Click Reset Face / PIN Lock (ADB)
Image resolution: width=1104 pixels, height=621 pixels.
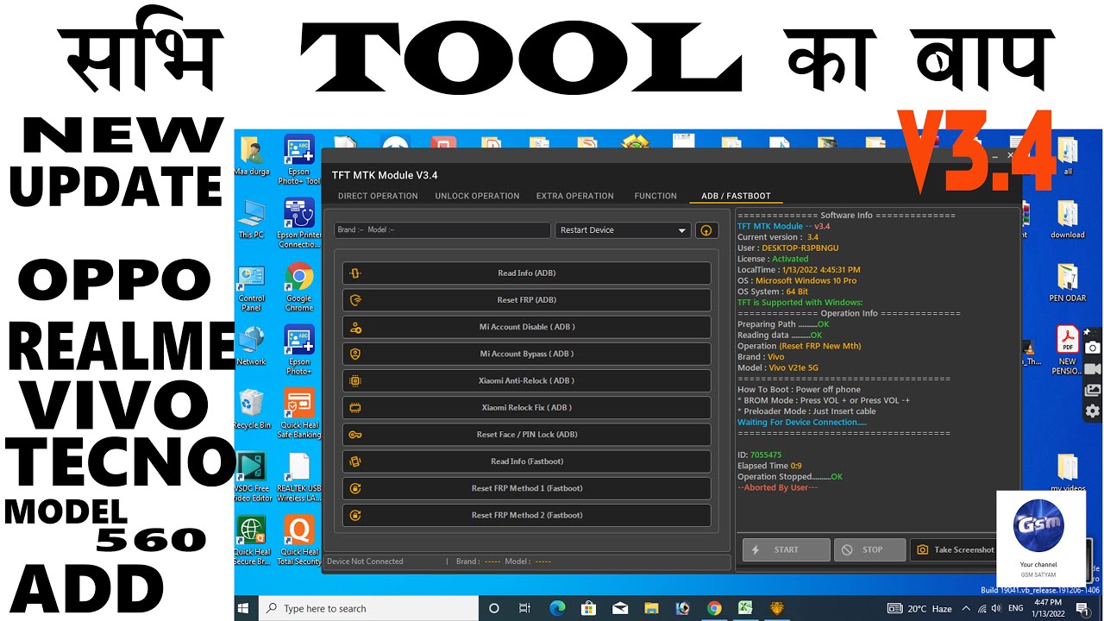[x=526, y=435]
